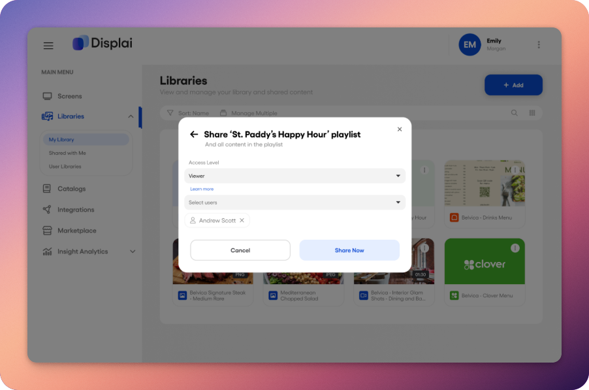Click the Catalogs icon
The image size is (589, 390).
point(47,189)
